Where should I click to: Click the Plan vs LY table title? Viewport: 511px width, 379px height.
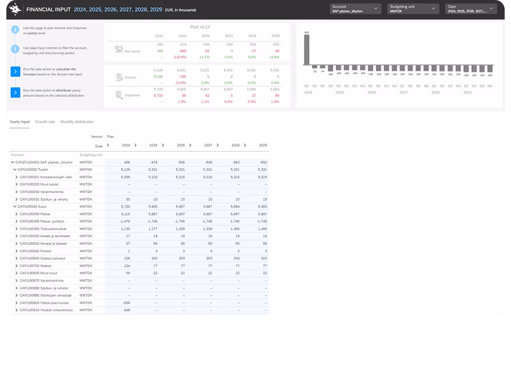tap(200, 27)
